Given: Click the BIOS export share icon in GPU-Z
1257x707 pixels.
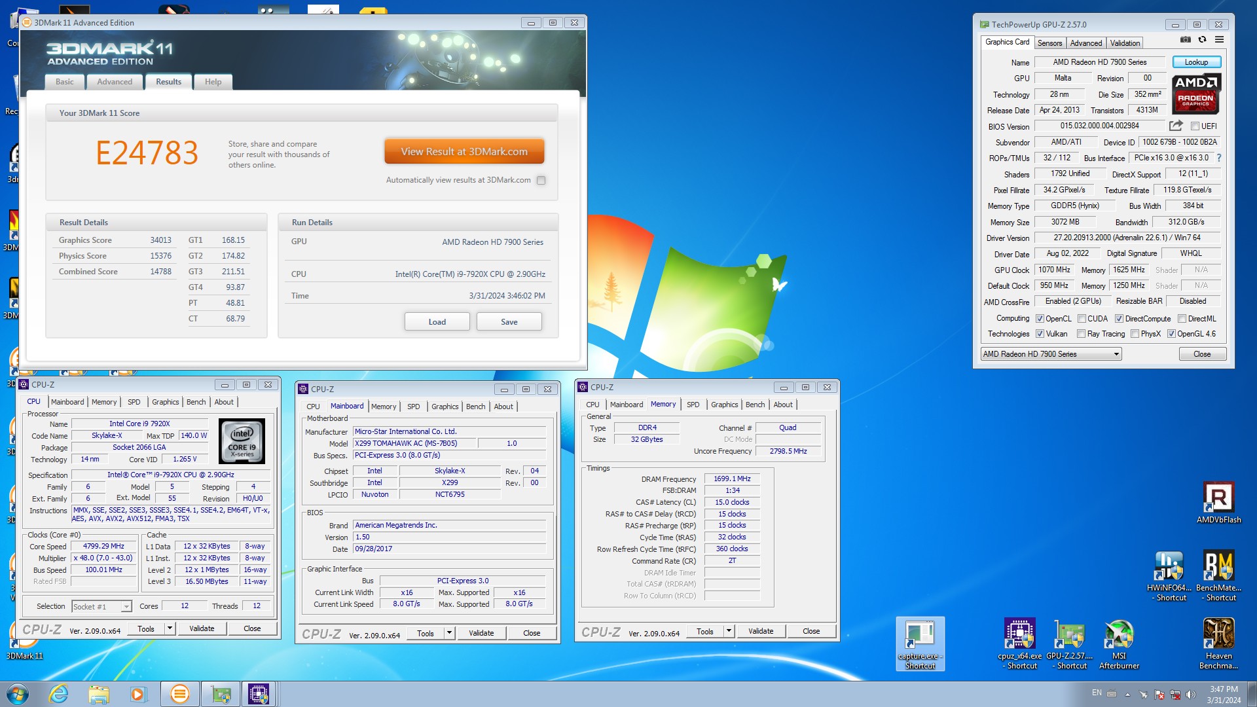Looking at the screenshot, I should click(1176, 126).
